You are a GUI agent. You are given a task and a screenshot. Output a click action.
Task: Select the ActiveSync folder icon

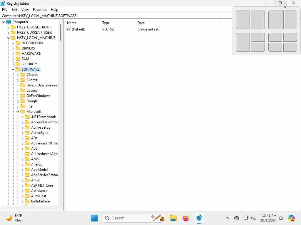pos(27,133)
